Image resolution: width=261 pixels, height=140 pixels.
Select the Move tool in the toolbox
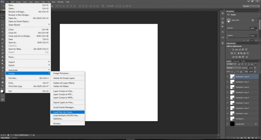click(2, 17)
